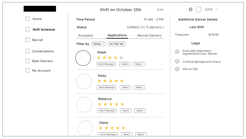Viewport: 246px width, 139px height.
Task: Expand the John user menu chevron
Action: click(x=217, y=10)
